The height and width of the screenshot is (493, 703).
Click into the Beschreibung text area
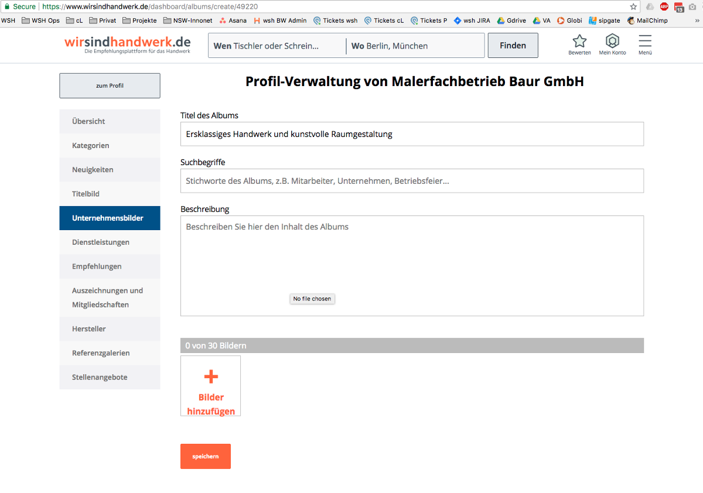(412, 258)
